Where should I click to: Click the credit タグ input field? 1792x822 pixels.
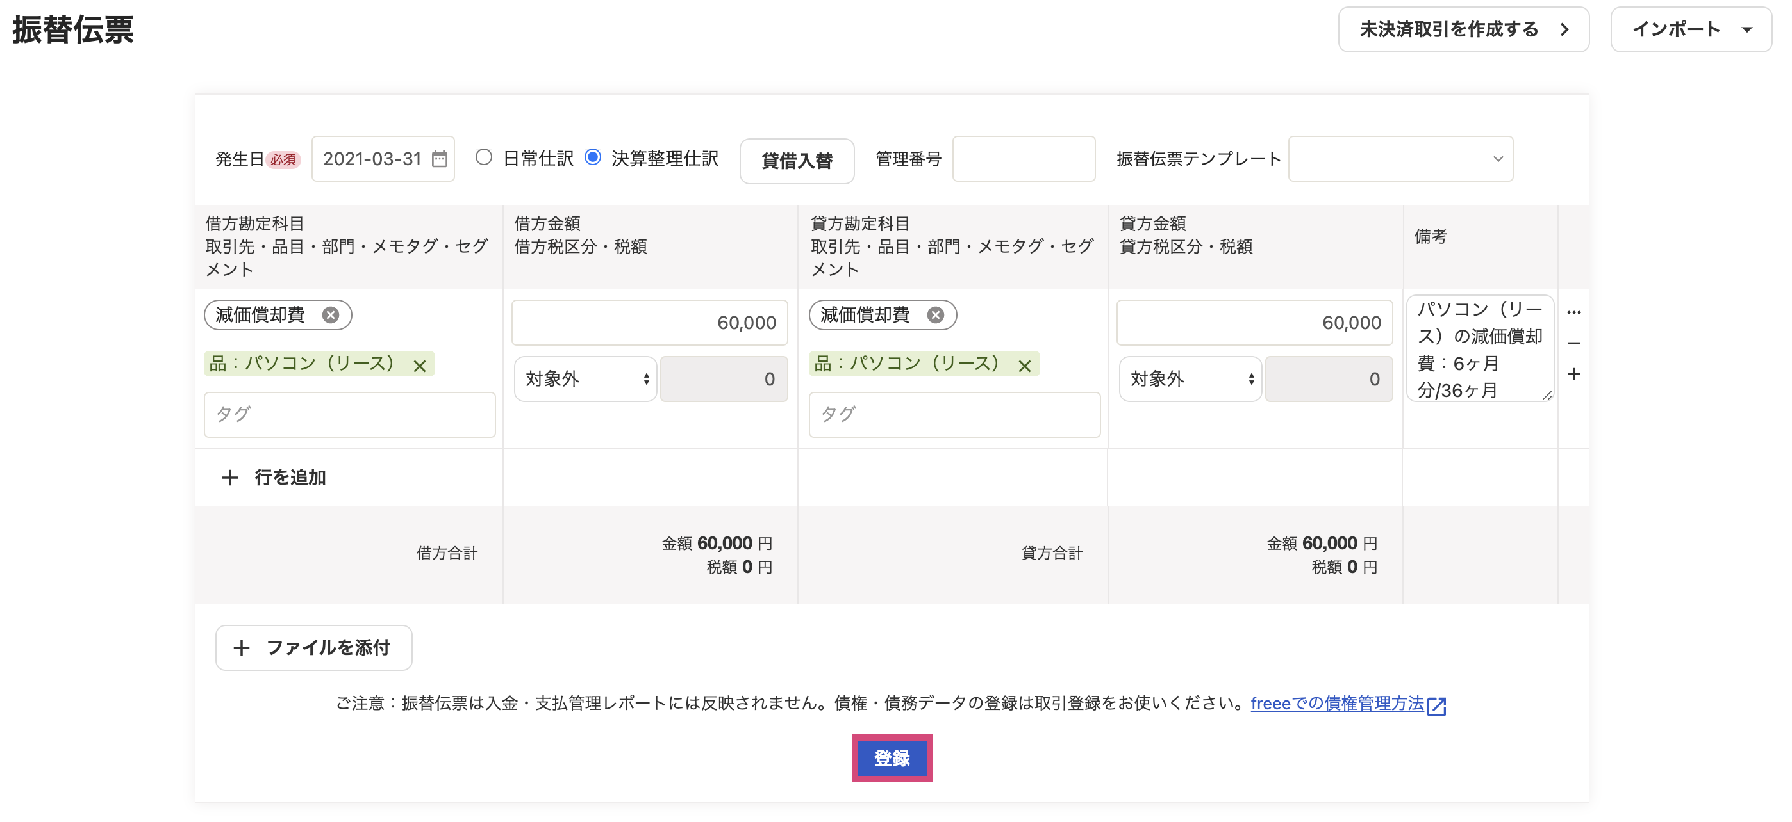tap(955, 415)
